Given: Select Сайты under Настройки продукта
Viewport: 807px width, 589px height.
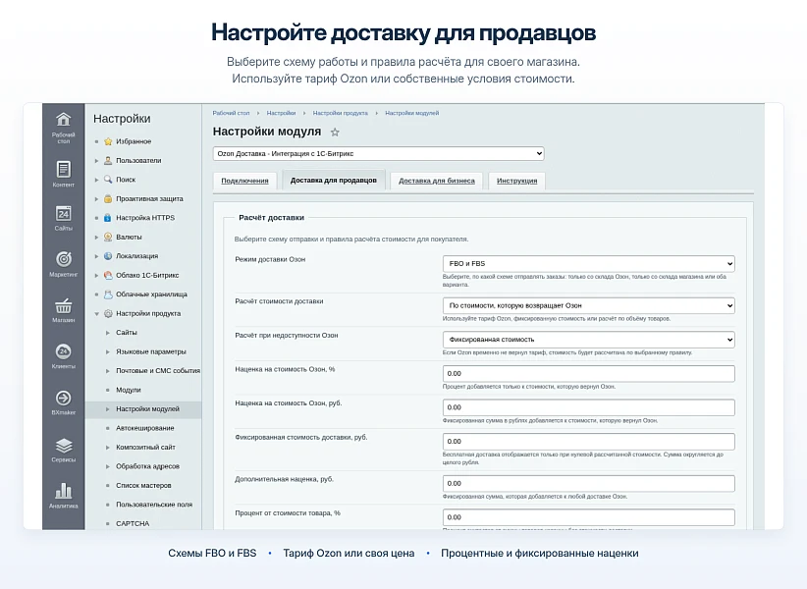Looking at the screenshot, I should (x=127, y=333).
